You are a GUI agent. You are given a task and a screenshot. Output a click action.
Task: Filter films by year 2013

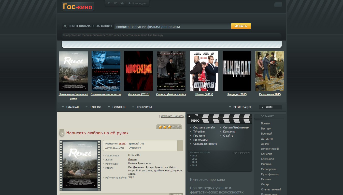click(194, 159)
